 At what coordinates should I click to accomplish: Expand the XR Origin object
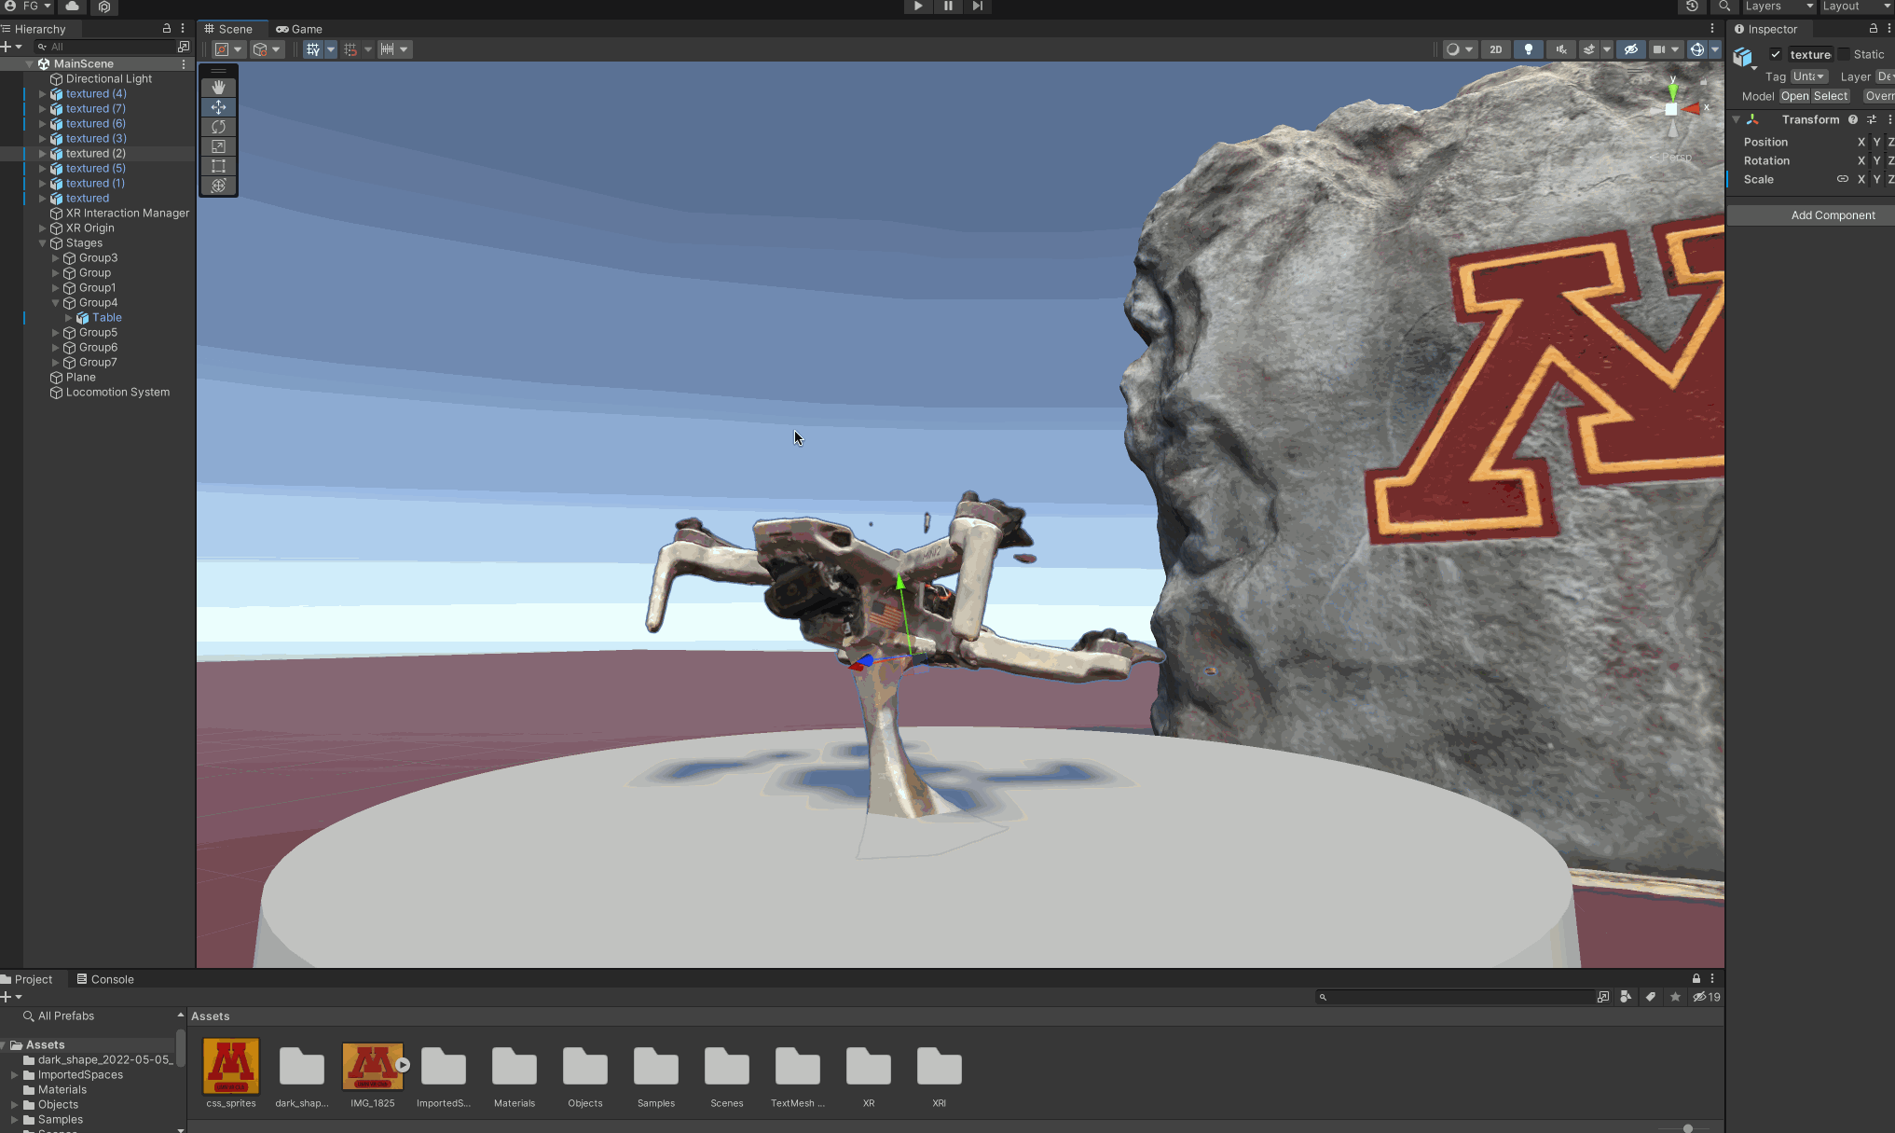[43, 228]
